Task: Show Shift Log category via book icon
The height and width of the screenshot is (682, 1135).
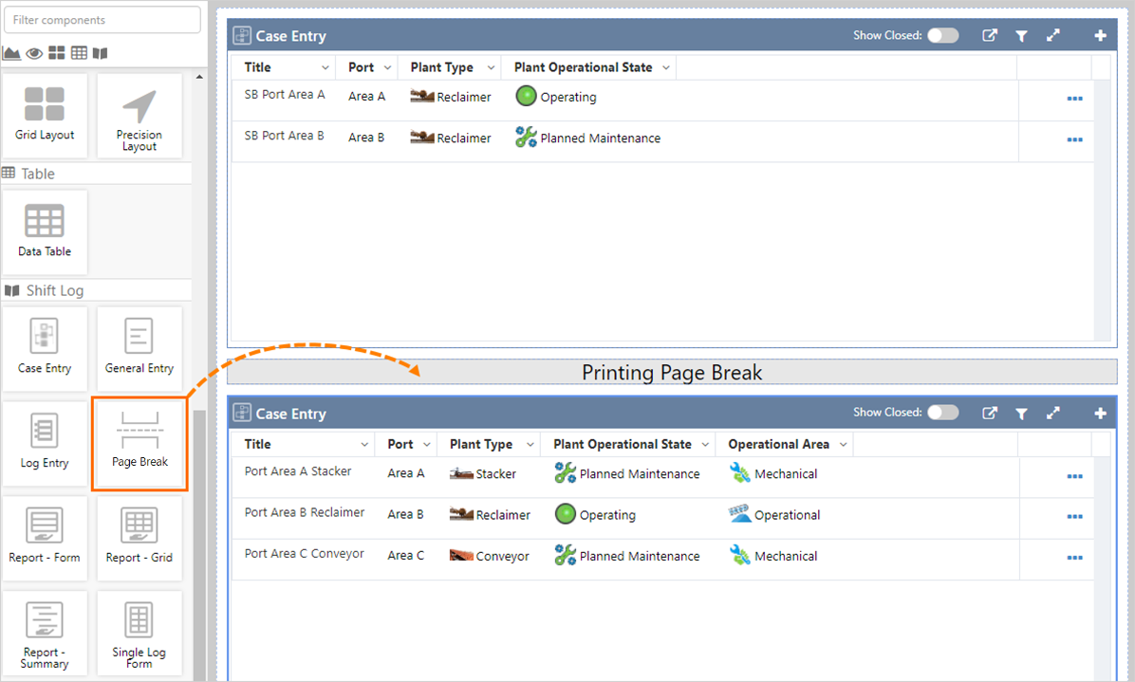Action: click(x=101, y=53)
